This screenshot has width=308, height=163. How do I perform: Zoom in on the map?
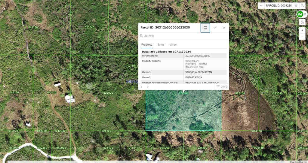[x=302, y=30]
